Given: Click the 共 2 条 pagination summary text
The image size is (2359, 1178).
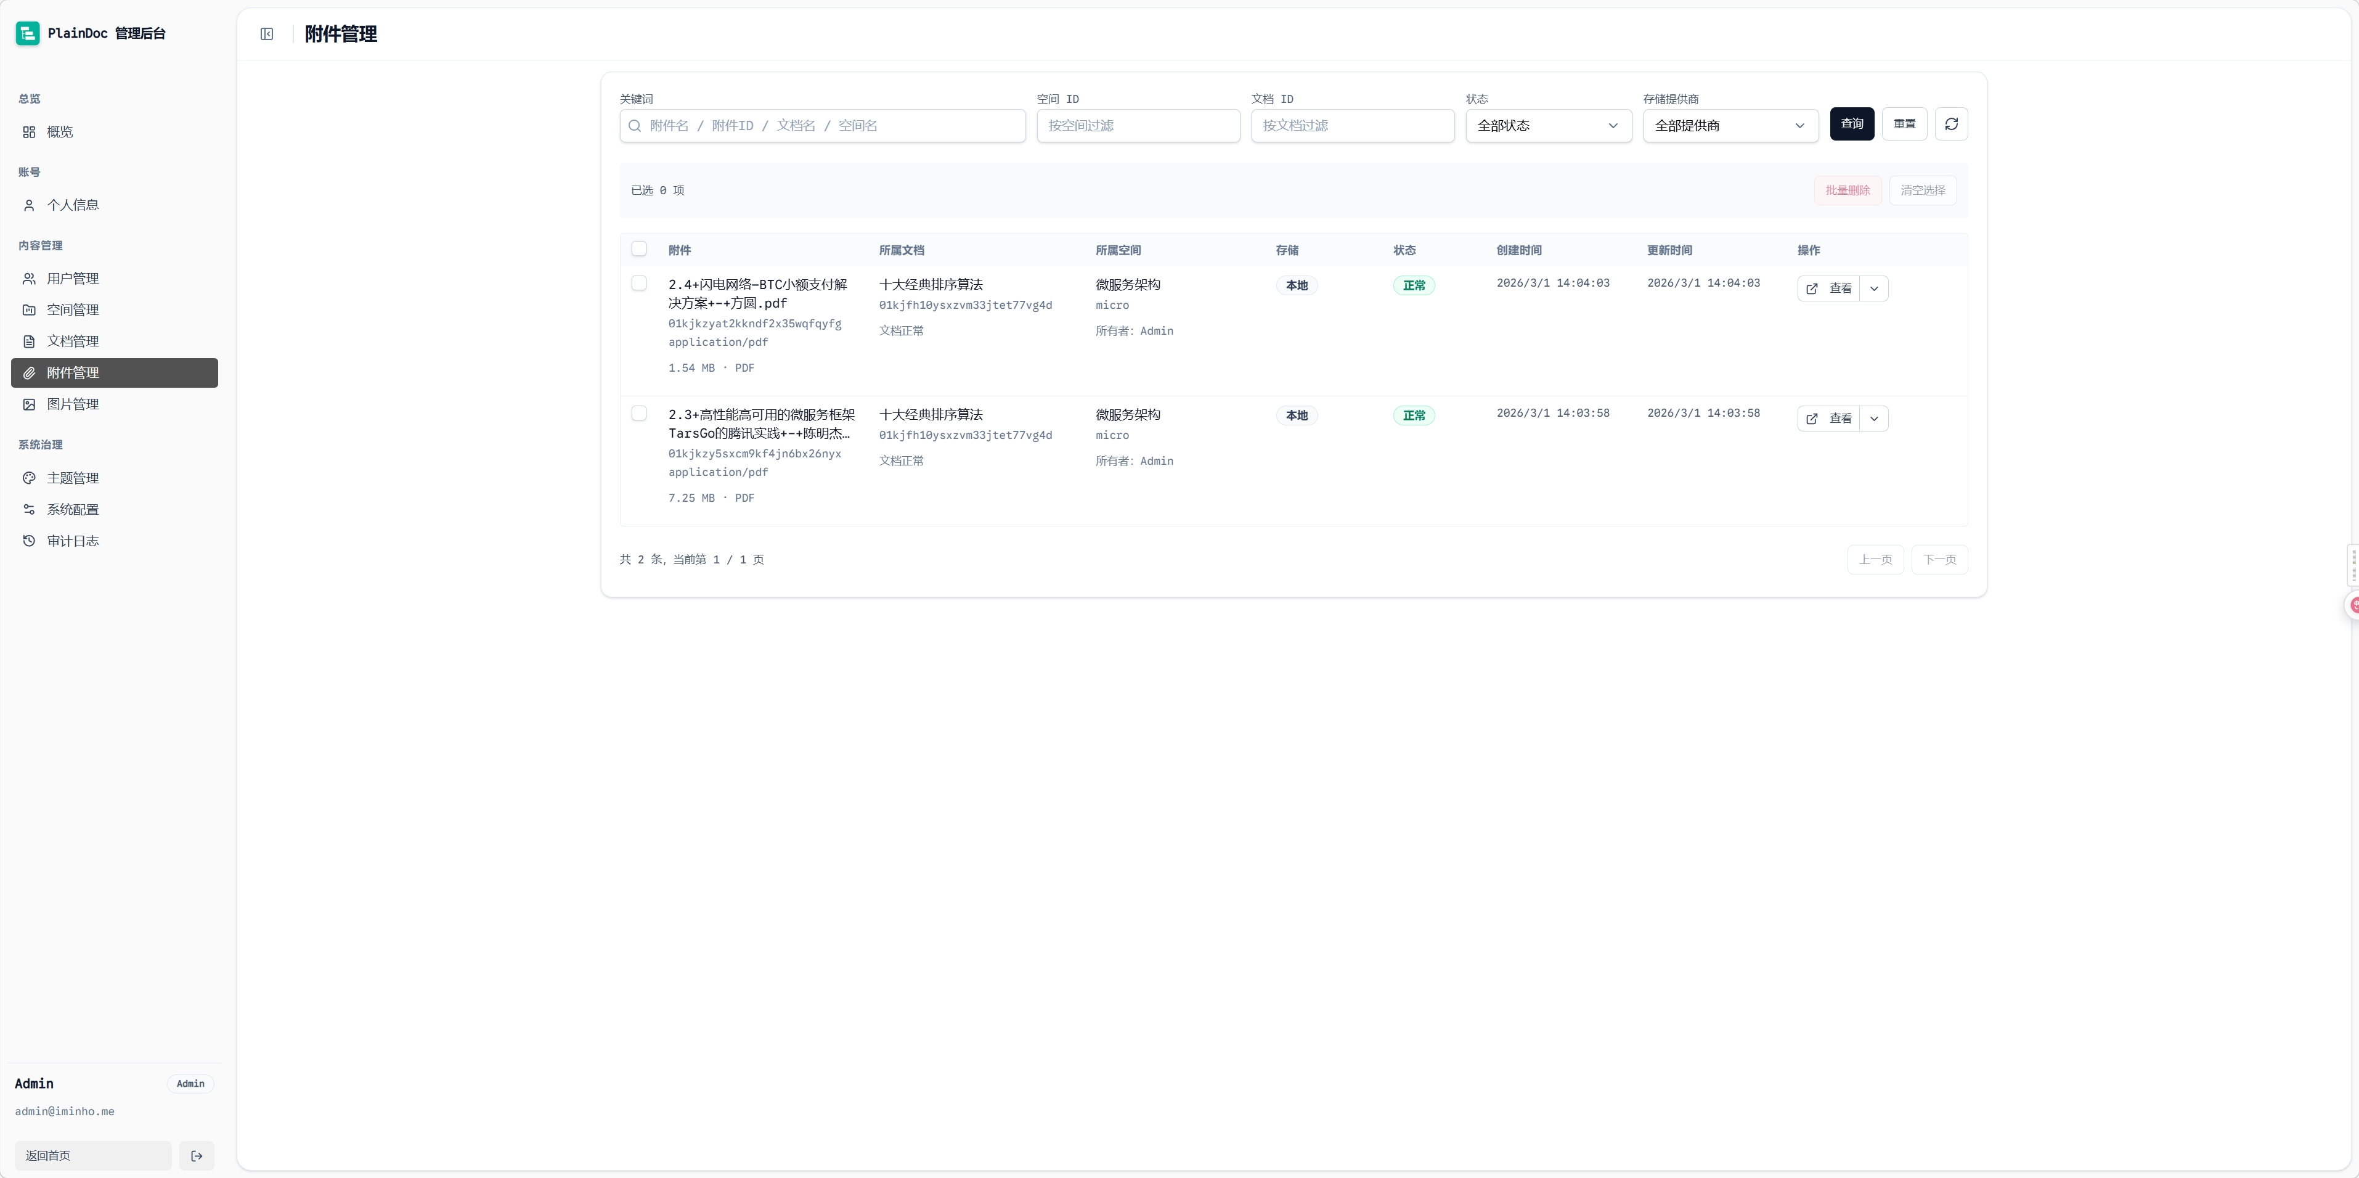Looking at the screenshot, I should pos(691,560).
